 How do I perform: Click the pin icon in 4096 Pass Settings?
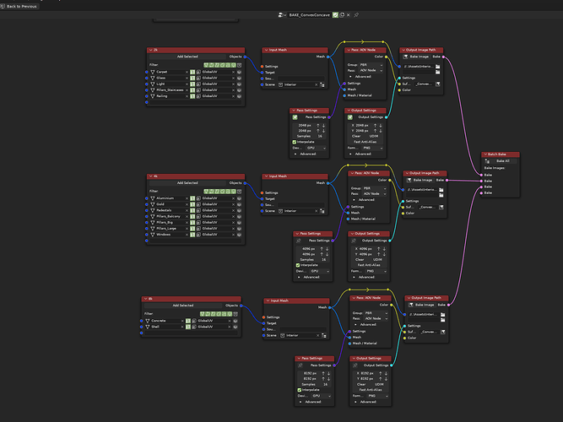299,241
